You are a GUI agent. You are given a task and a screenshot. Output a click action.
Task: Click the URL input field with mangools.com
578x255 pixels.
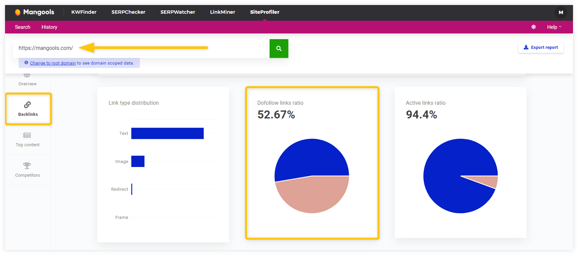point(141,49)
